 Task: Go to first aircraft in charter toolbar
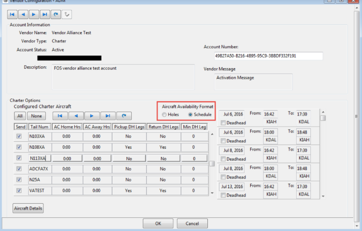pyautogui.click(x=60, y=116)
